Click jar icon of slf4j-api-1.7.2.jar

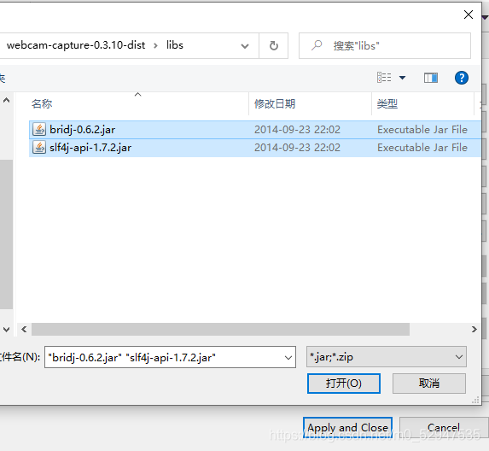click(x=39, y=148)
